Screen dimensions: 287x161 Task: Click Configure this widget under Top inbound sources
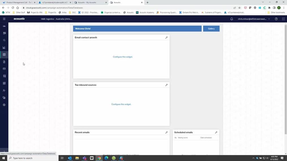point(121,104)
